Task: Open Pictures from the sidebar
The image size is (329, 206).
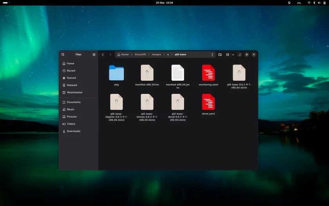Action: [x=72, y=117]
